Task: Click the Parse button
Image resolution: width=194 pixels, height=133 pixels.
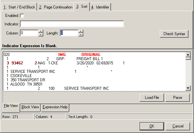Action: [177, 98]
